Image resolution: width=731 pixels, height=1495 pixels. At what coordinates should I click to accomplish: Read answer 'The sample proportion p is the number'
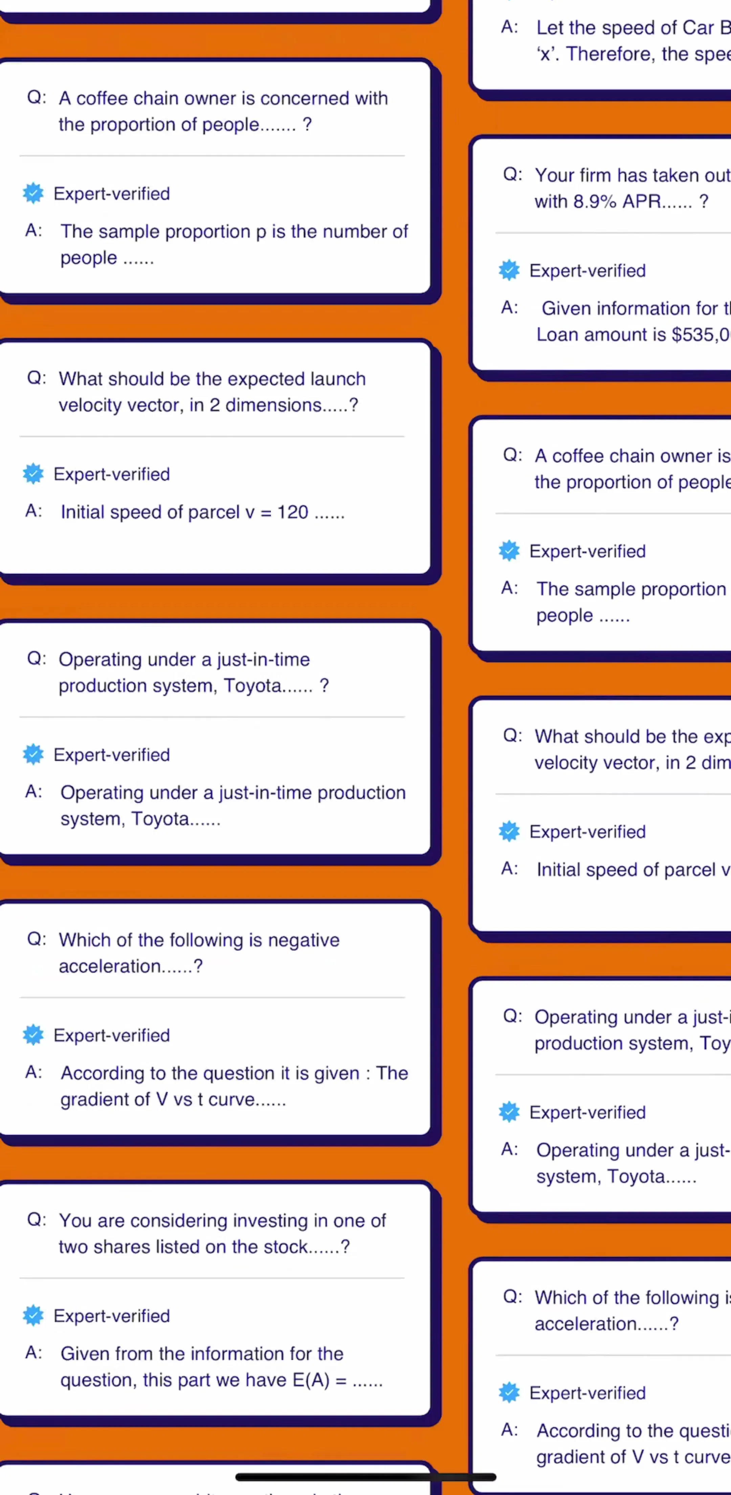[234, 244]
